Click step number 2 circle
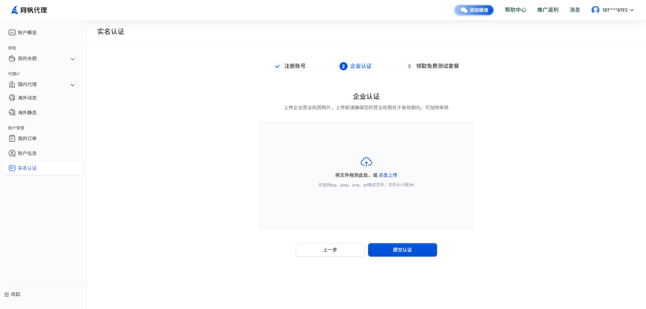Viewport: 646px width, 309px height. 343,66
